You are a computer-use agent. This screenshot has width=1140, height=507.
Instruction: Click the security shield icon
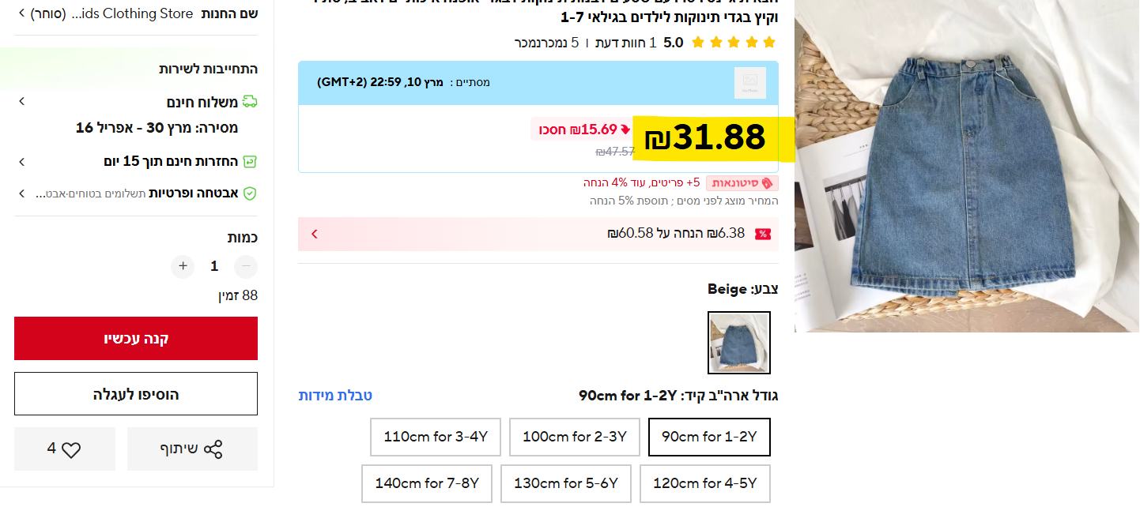click(x=250, y=193)
